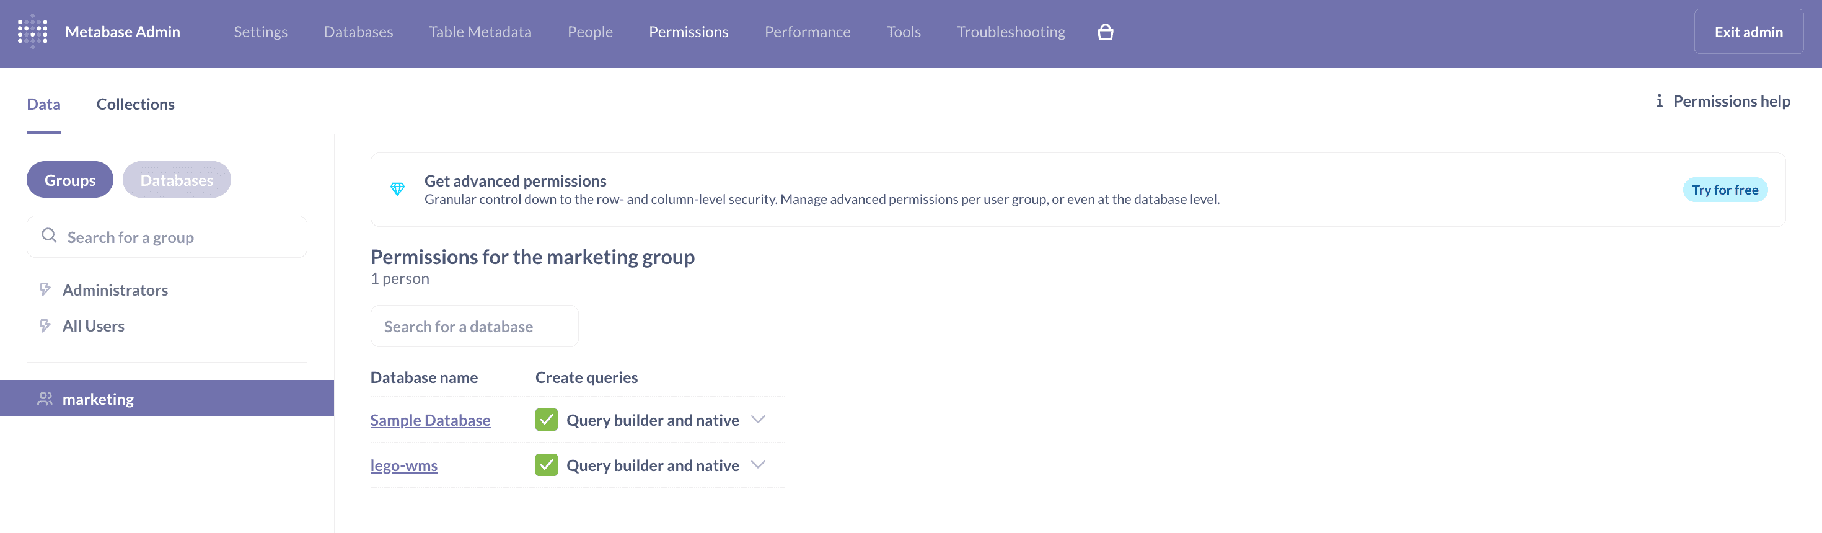Screen dimensions: 1822x533
Task: Click the Administrators group bolt icon
Action: pos(45,289)
